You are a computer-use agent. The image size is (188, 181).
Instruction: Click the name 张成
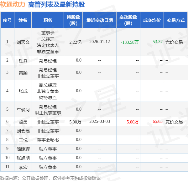pos(23,91)
